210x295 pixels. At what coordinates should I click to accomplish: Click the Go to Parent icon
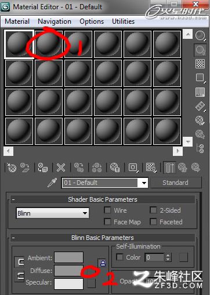click(x=183, y=167)
